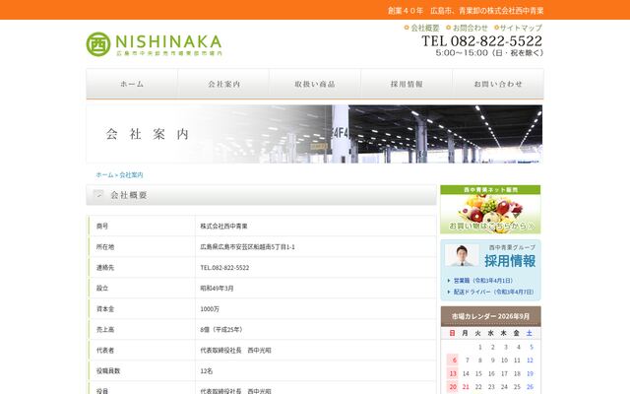Click the ホーム breadcrumb link
Screen dimensions: 630x394
[x=104, y=175]
